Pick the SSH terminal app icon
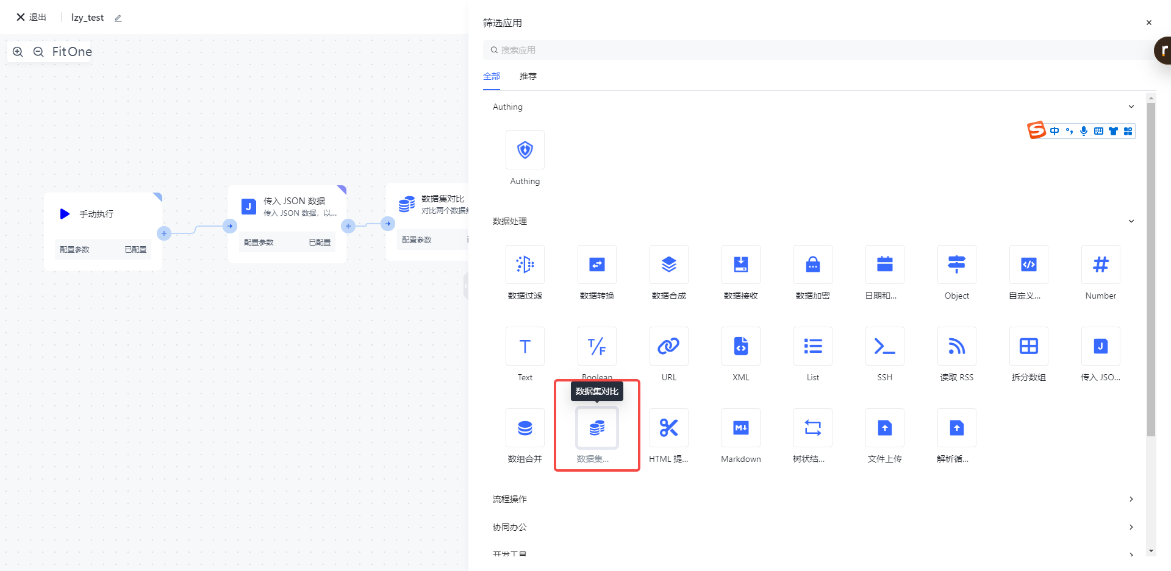 (x=884, y=346)
